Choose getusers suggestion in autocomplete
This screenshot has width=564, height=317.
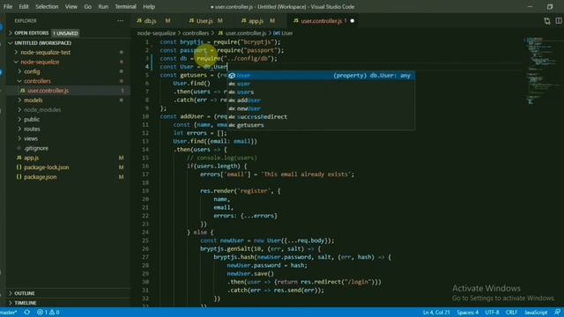321,125
